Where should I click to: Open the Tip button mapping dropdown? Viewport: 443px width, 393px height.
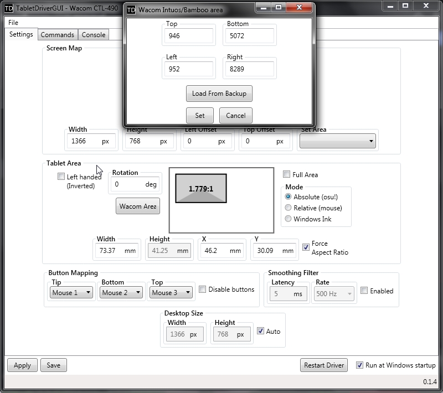pos(71,292)
